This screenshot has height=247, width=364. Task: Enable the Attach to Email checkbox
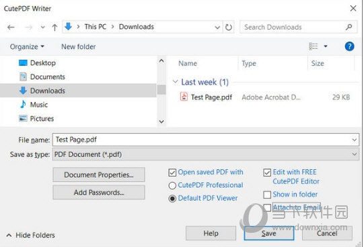[x=267, y=207]
